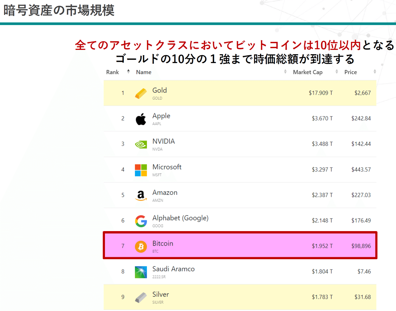Click the Name column header label
Image resolution: width=396 pixels, height=311 pixels.
click(144, 72)
